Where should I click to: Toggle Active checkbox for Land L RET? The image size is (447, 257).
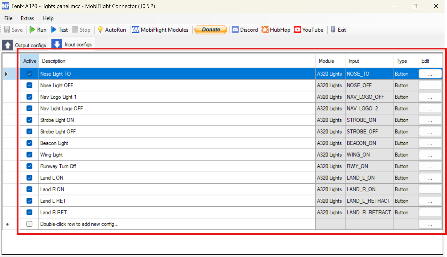(x=29, y=201)
